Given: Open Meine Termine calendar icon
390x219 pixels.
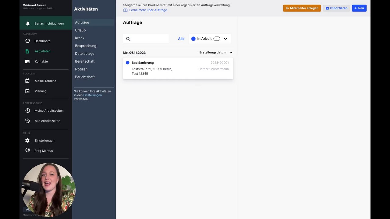Looking at the screenshot, I should coord(27,81).
